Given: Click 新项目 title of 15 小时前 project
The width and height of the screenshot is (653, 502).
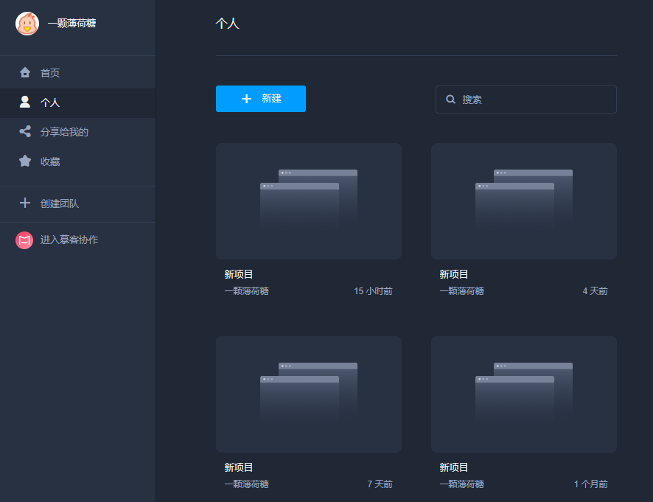Looking at the screenshot, I should click(239, 274).
